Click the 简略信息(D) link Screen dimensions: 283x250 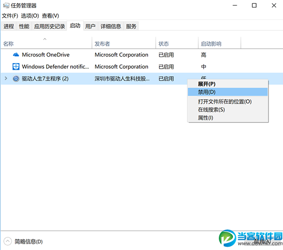point(28,242)
